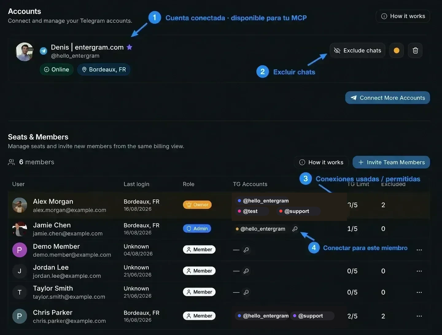Click demo.member@example.com email
Screen dimensions: 442x335
point(72,255)
